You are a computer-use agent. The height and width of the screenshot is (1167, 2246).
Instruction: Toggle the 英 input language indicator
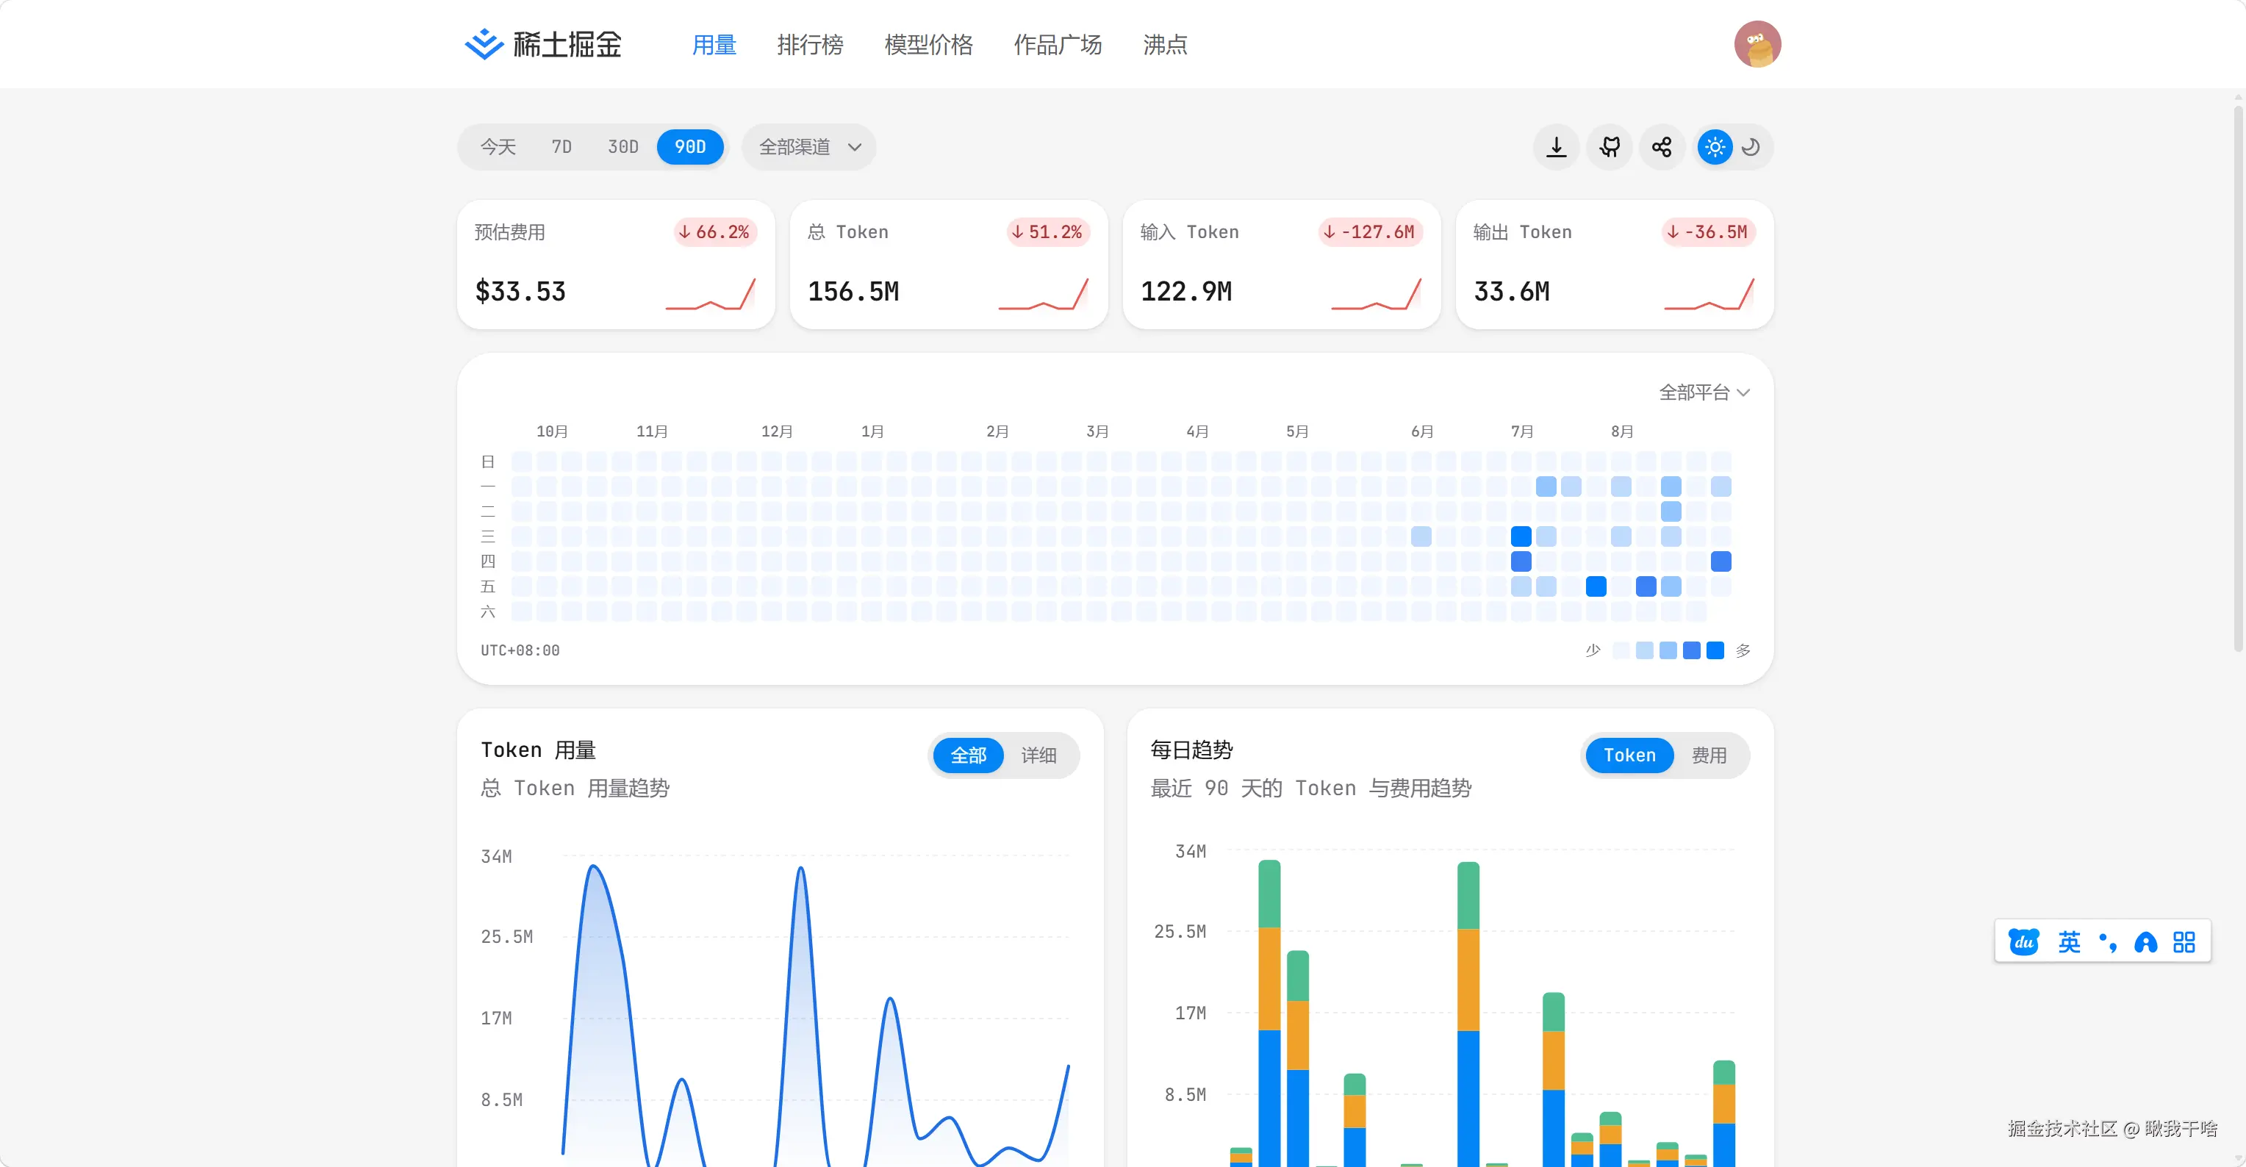[x=2069, y=941]
